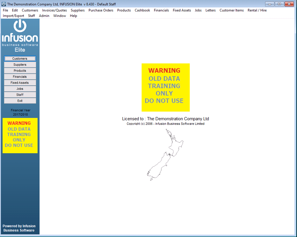Click the Infusion power logo in sidebar

[20, 26]
